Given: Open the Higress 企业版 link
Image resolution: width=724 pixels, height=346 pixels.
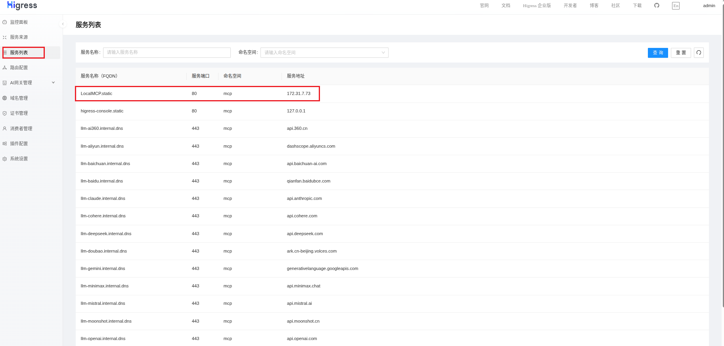Looking at the screenshot, I should coord(537,6).
